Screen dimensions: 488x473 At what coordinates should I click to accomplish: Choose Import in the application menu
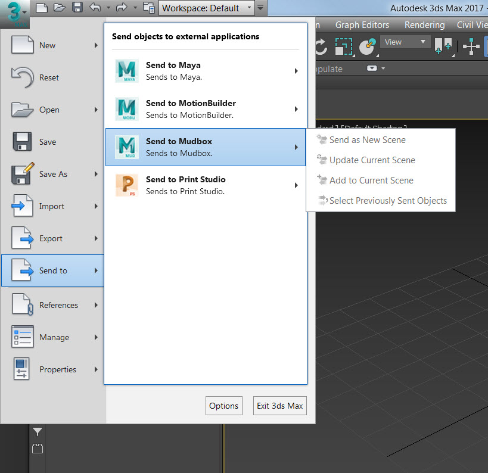point(53,206)
